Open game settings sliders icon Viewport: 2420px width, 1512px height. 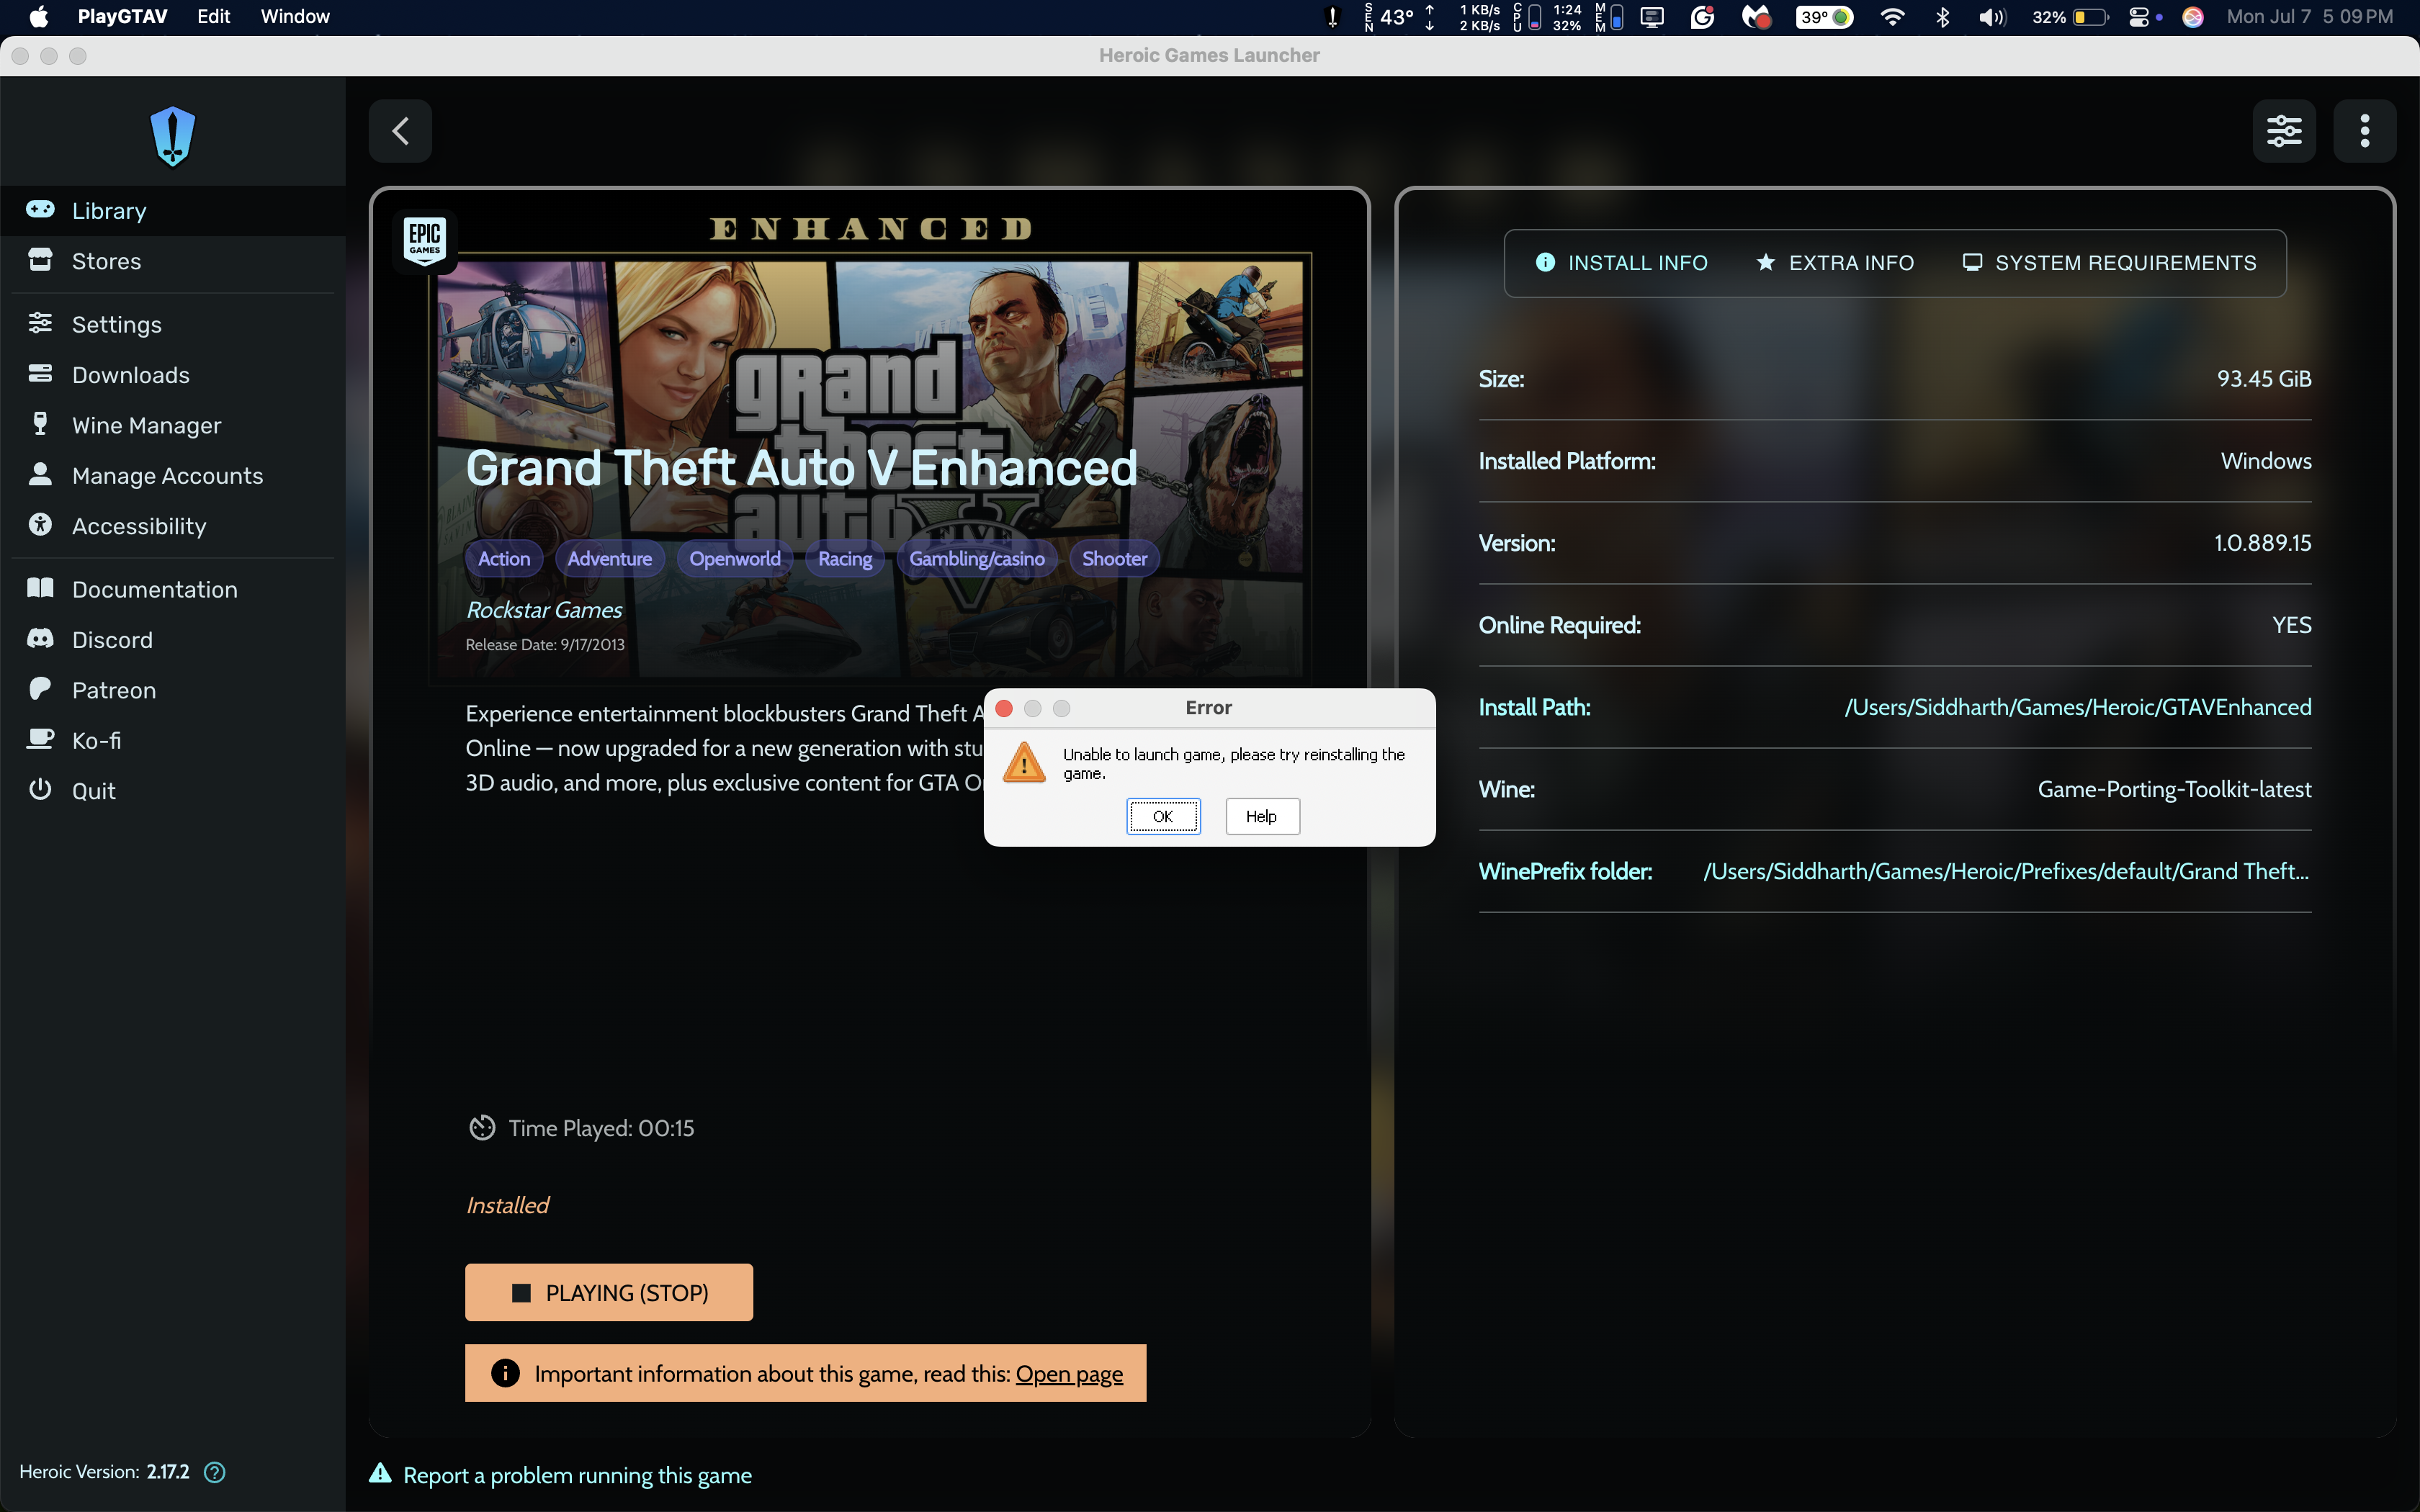pyautogui.click(x=2284, y=131)
